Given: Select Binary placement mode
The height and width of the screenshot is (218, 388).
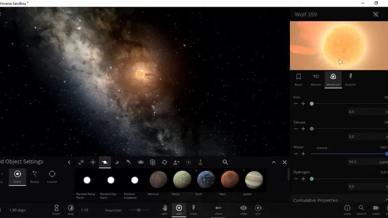Looking at the screenshot, I should coord(35,177).
